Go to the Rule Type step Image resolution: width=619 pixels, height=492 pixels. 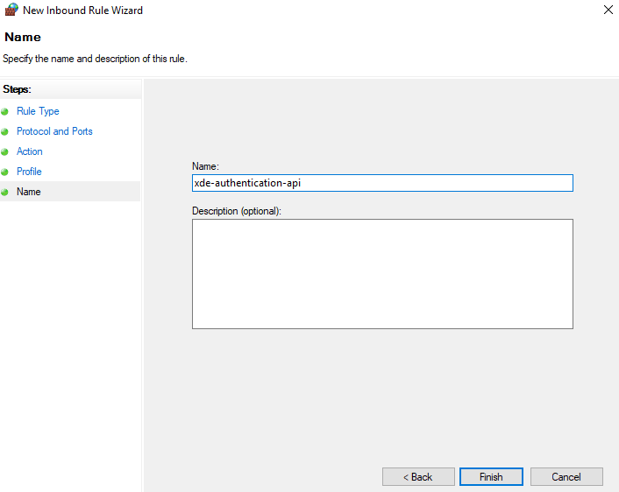click(38, 111)
